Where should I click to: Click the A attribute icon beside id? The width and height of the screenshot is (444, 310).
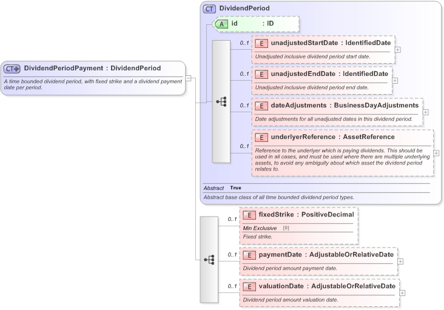(221, 24)
